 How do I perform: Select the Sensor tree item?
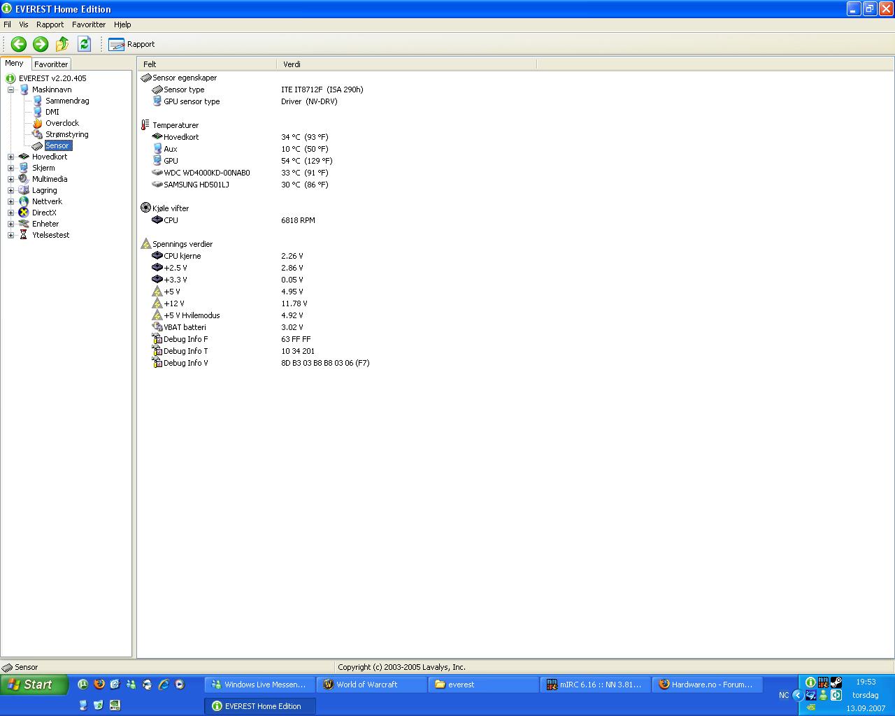click(57, 145)
